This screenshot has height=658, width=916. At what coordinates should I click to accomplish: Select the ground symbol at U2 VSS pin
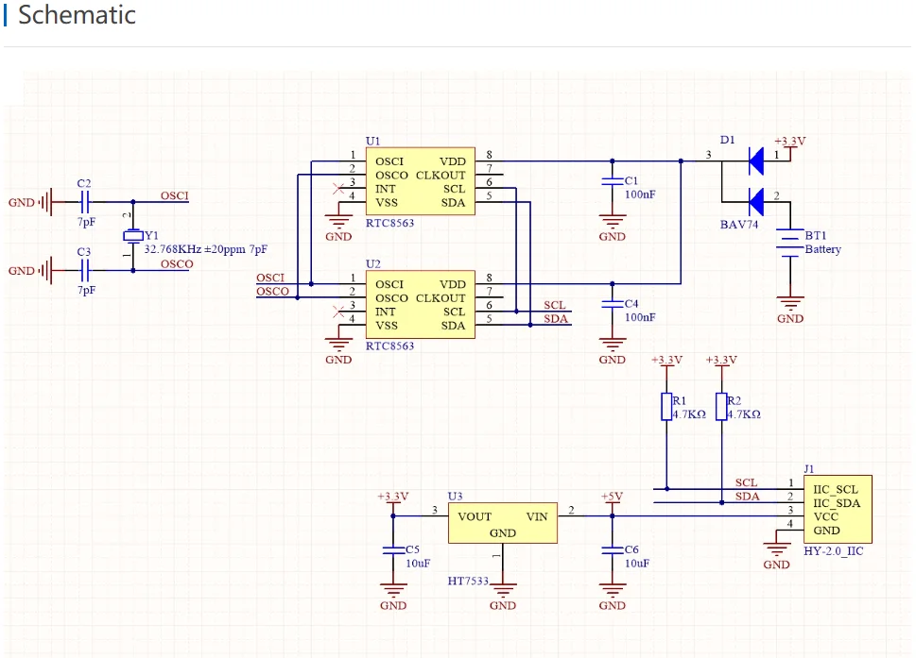[338, 345]
